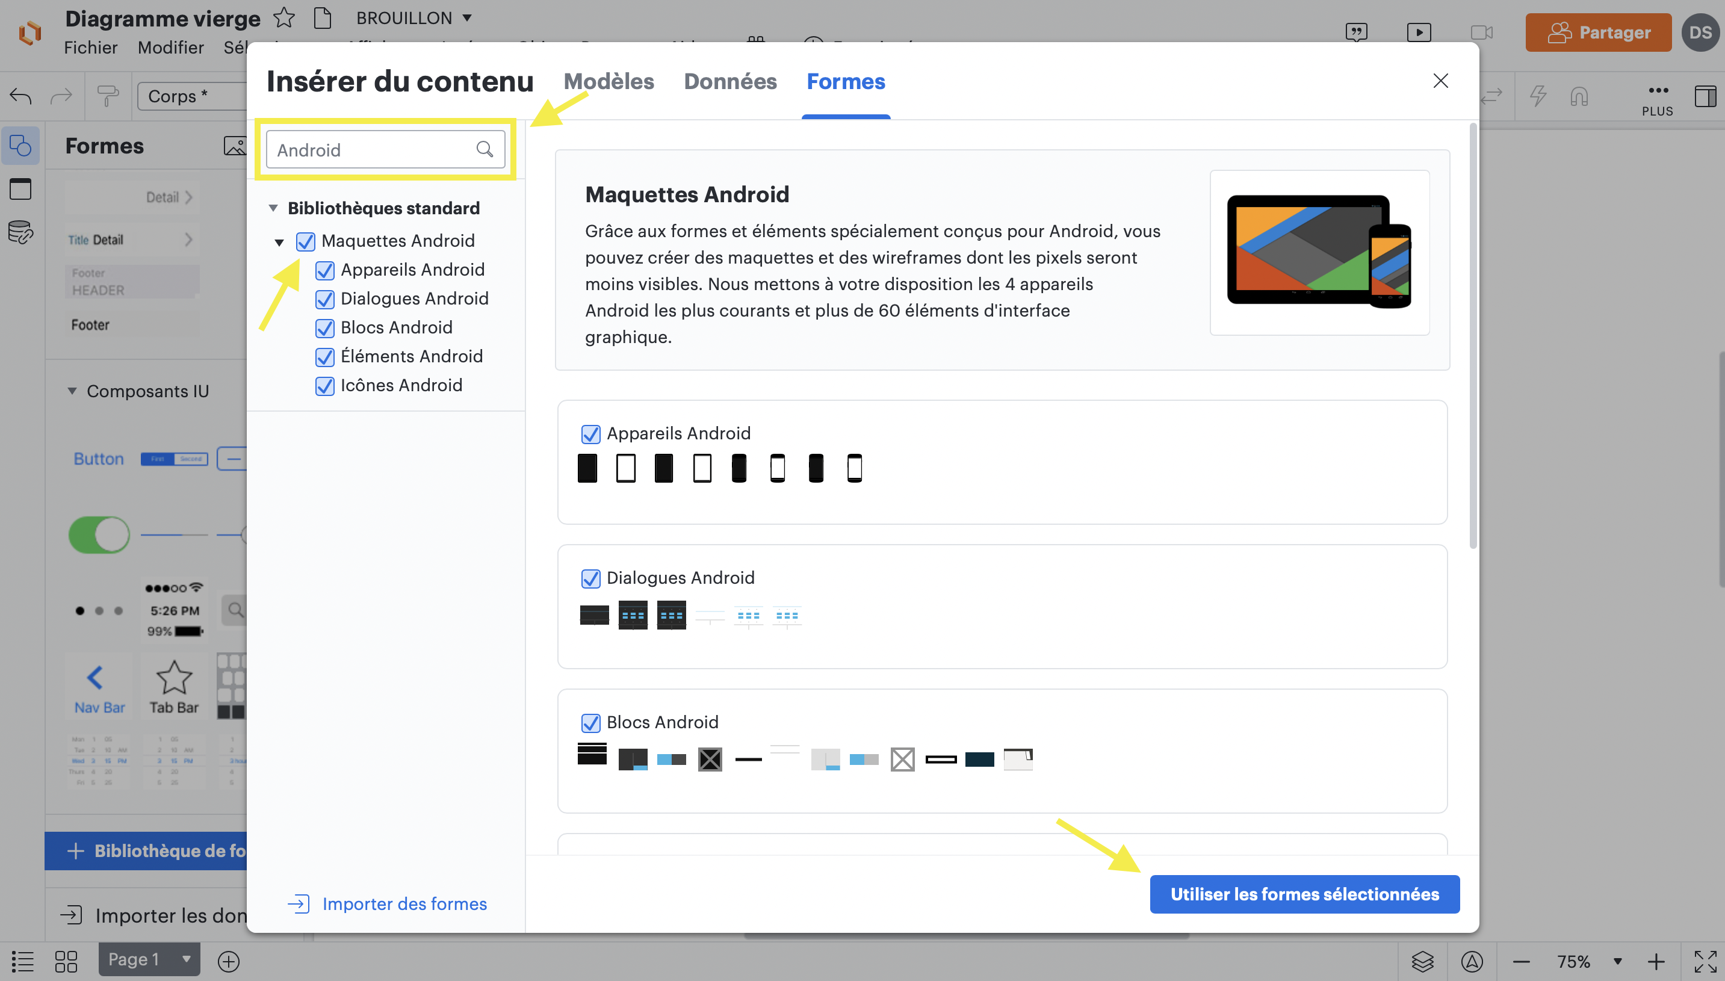Uncheck Blocs Android in tree
The image size is (1725, 981).
coord(325,328)
